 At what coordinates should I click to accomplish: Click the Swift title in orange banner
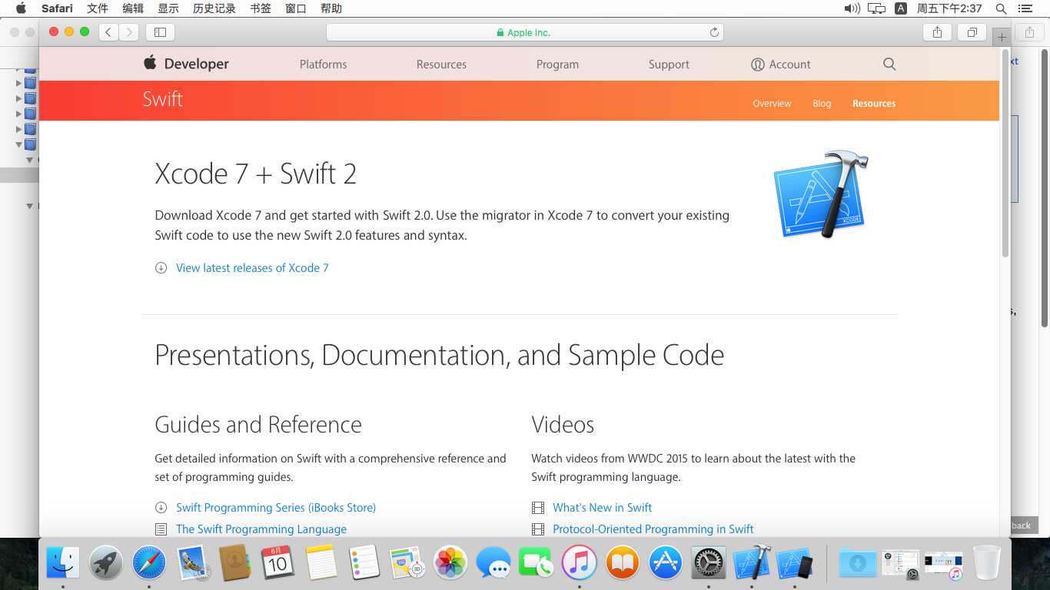coord(162,99)
